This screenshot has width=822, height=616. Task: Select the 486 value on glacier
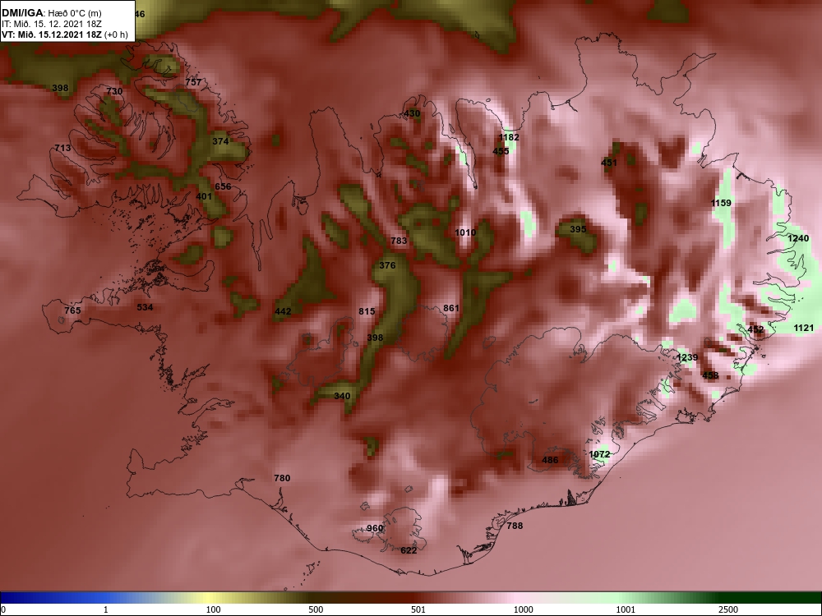[x=550, y=460]
